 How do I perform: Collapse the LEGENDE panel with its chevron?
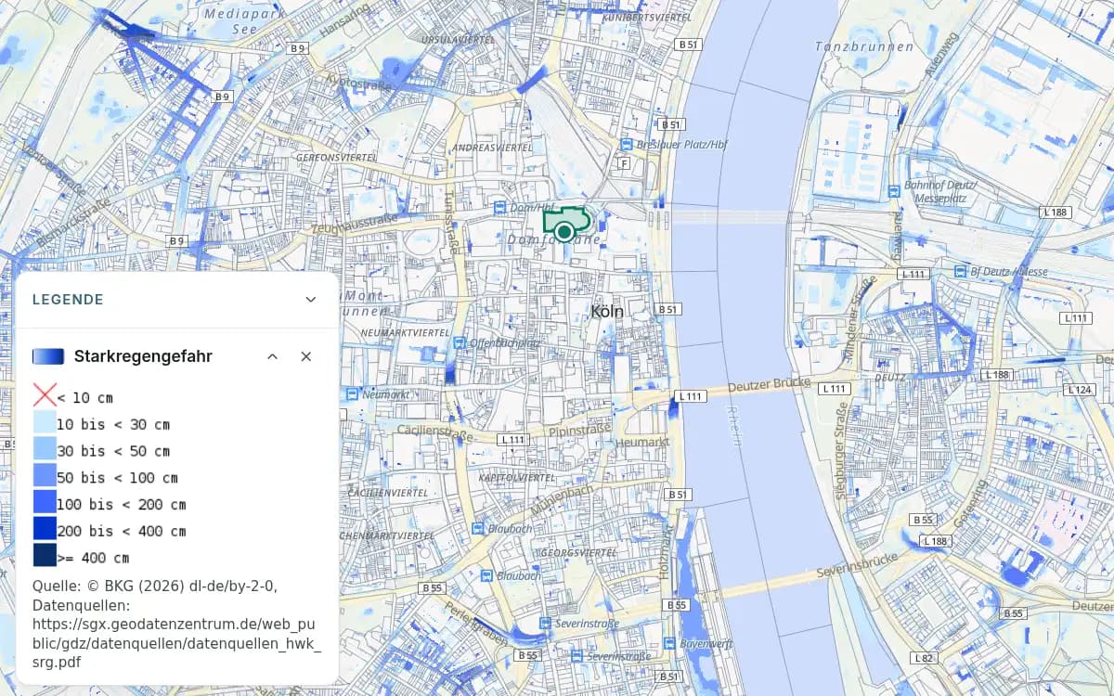click(311, 300)
